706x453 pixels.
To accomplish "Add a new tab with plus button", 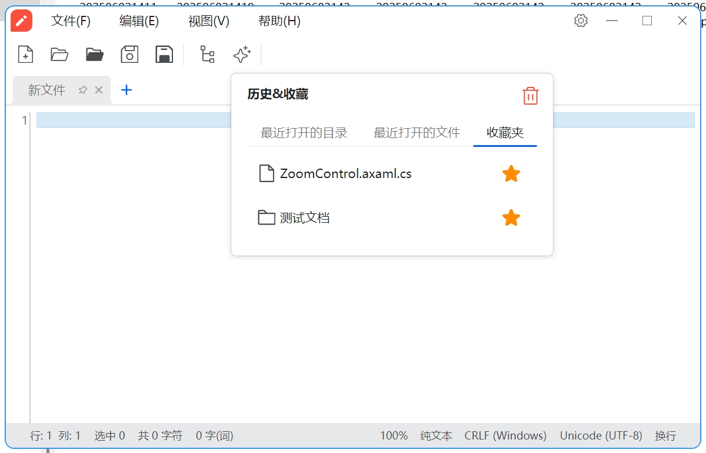I will coord(126,90).
